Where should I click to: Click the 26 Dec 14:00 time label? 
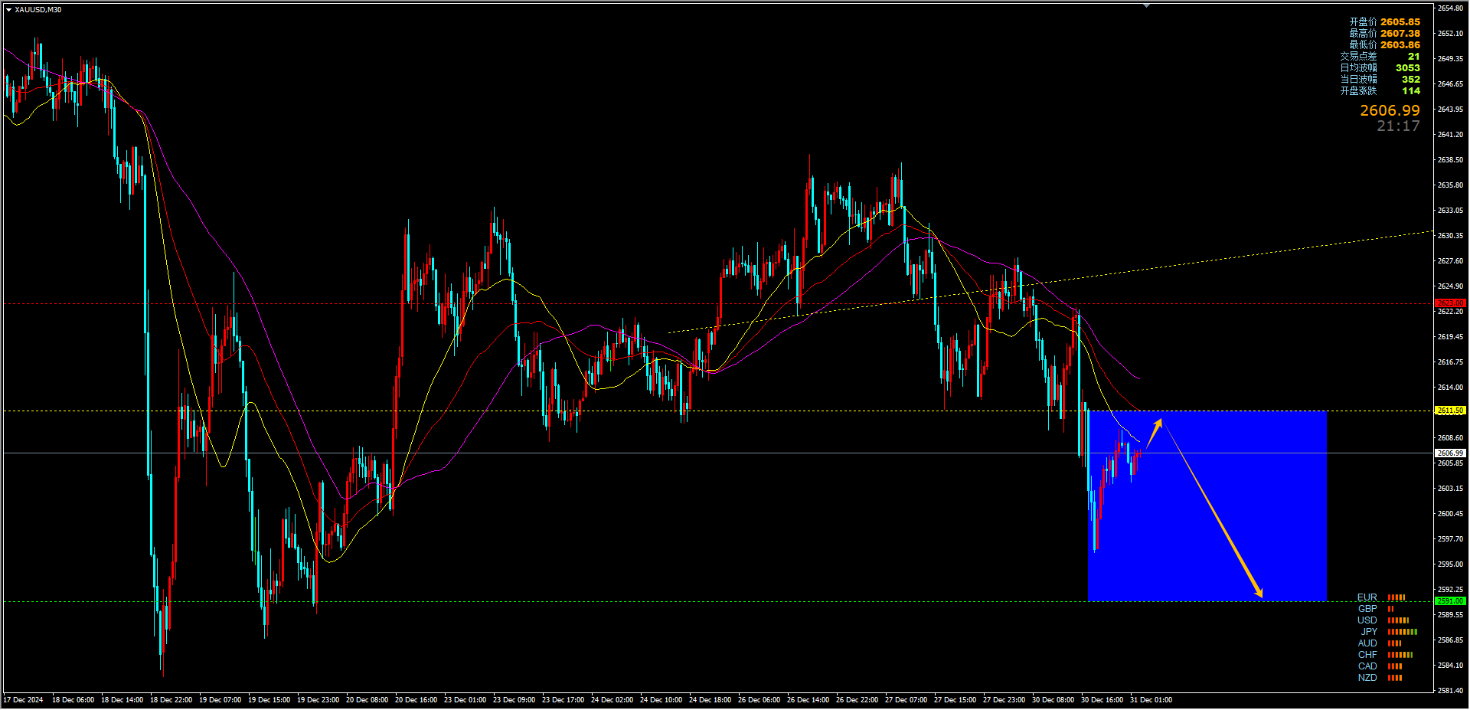click(x=808, y=700)
